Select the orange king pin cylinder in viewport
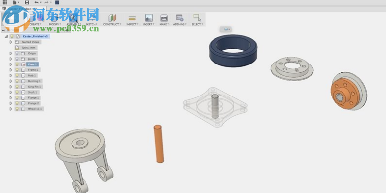Viewport: 386px width, 193px height. [159, 144]
